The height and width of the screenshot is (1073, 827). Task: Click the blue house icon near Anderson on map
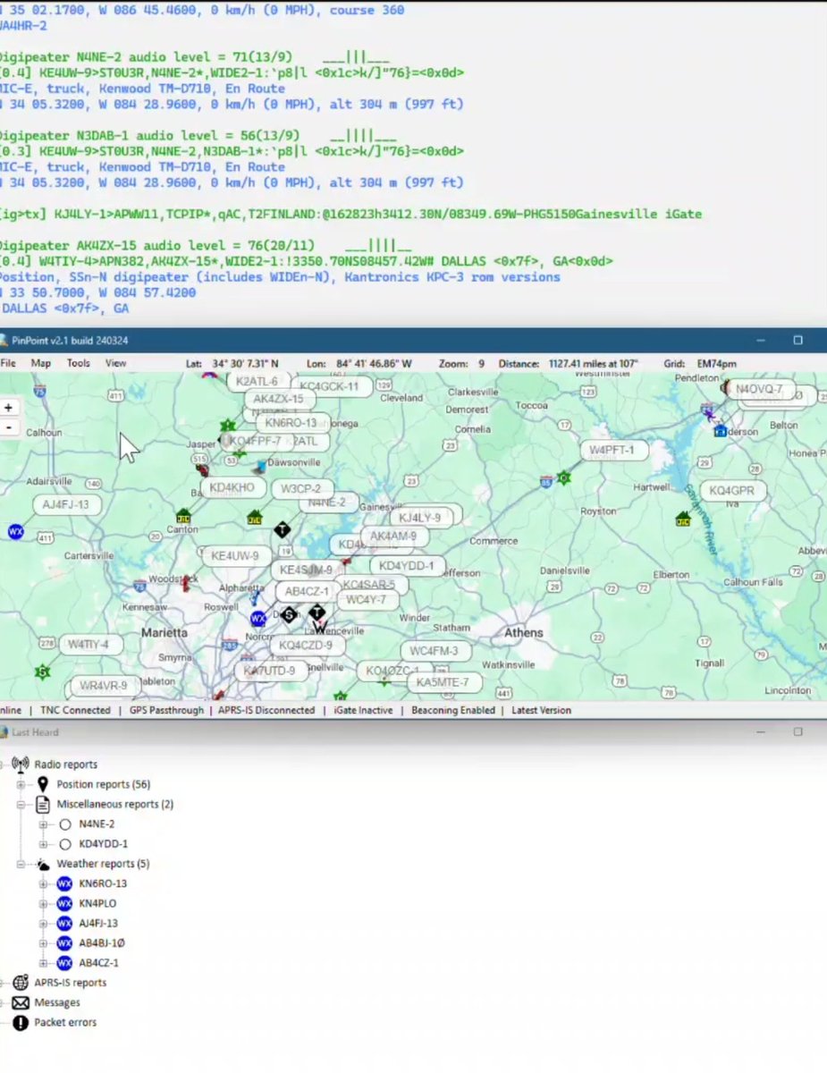pyautogui.click(x=720, y=431)
